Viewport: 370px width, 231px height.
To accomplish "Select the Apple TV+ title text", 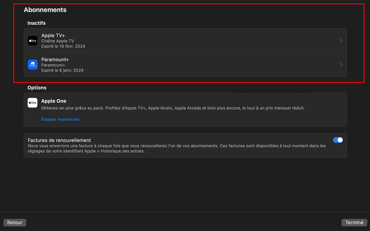I will pyautogui.click(x=53, y=35).
